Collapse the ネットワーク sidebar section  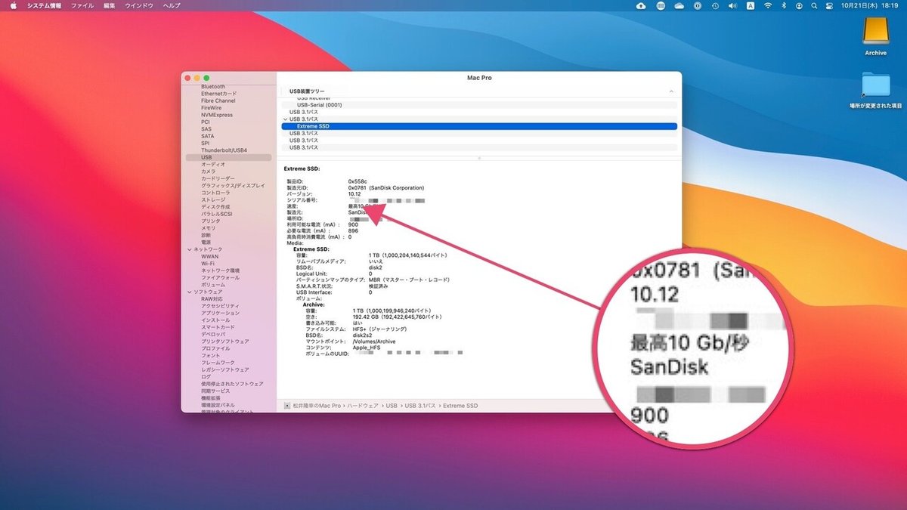coord(188,249)
